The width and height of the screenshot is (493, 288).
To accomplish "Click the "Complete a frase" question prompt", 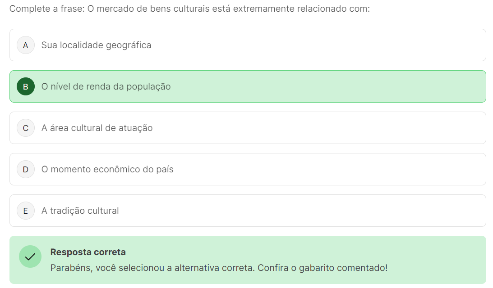I will (189, 9).
